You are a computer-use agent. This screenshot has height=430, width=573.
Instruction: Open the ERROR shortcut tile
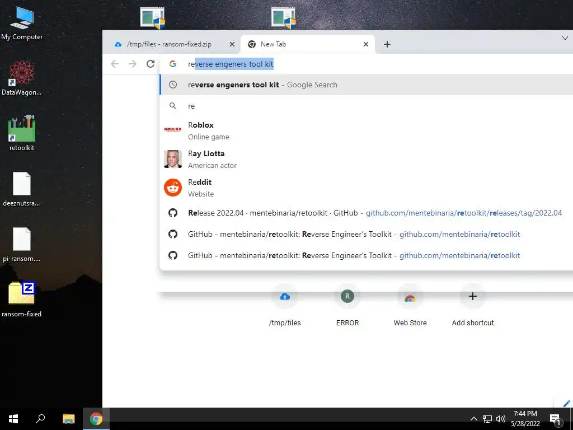347,305
